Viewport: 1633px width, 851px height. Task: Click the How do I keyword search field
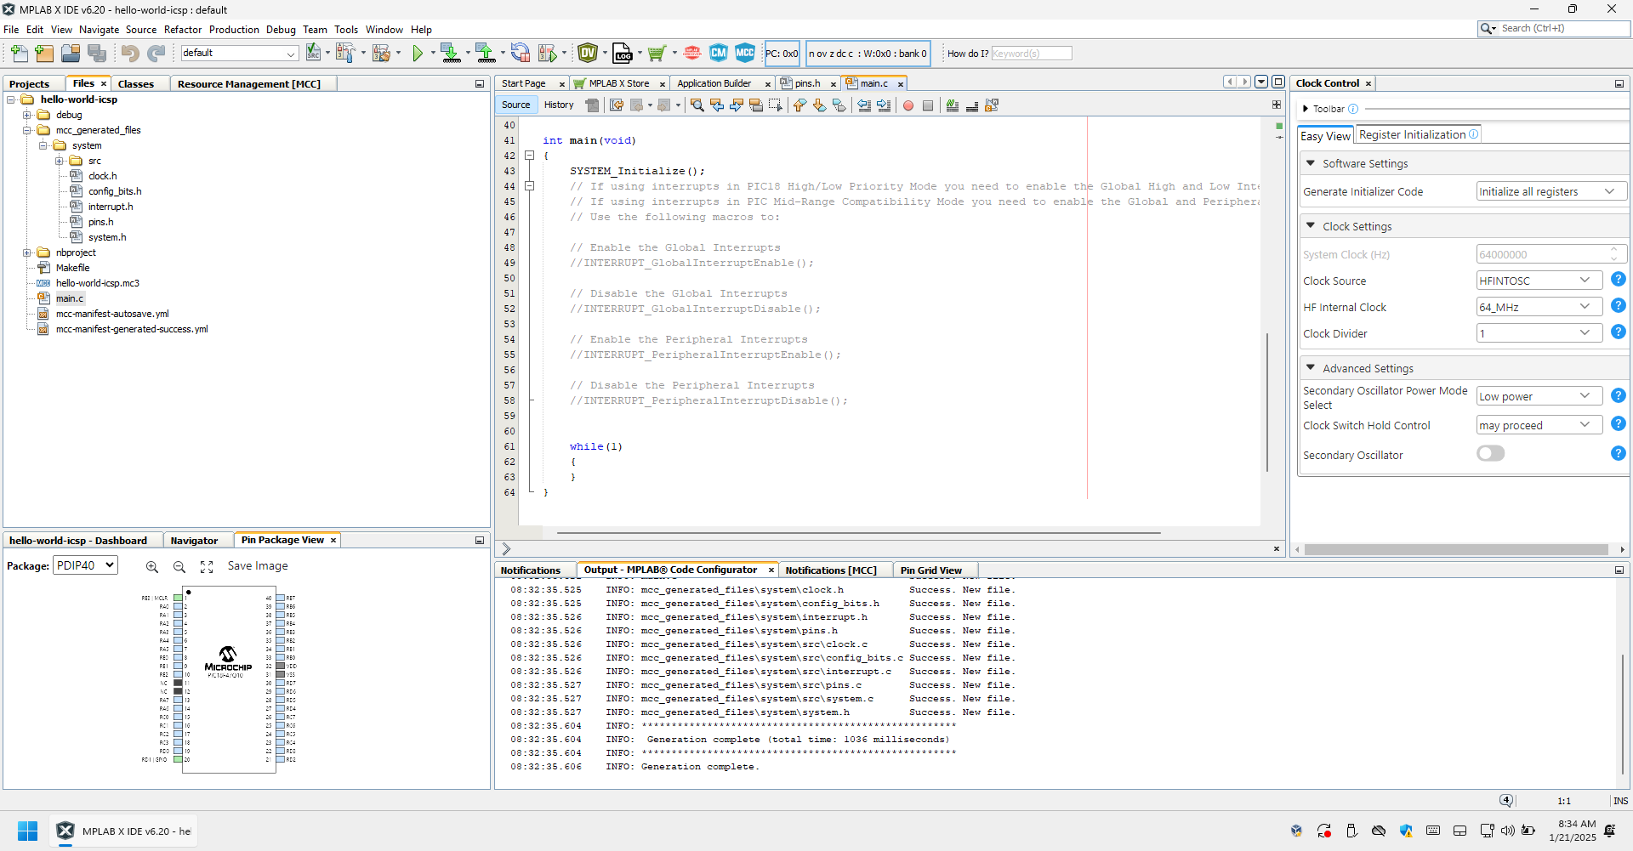point(1032,54)
